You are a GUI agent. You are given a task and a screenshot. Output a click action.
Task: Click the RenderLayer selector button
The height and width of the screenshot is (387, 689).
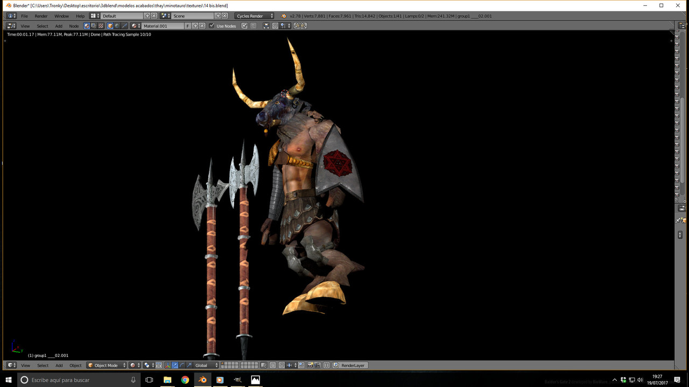click(350, 365)
